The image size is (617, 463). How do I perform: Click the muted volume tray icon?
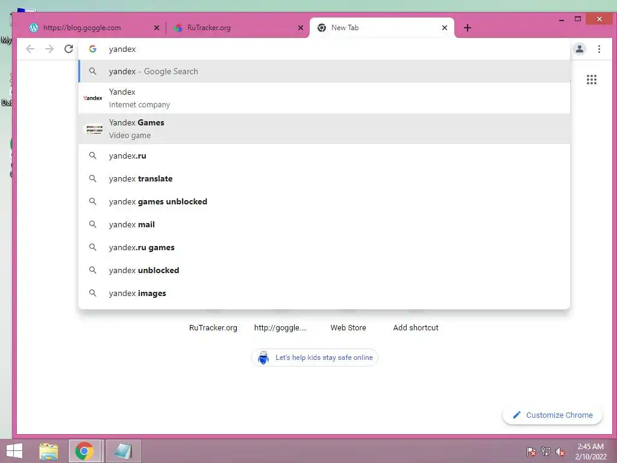tap(560, 452)
